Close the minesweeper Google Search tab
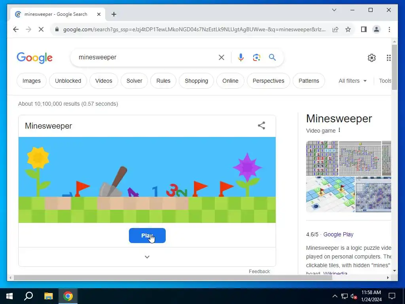 click(x=98, y=14)
